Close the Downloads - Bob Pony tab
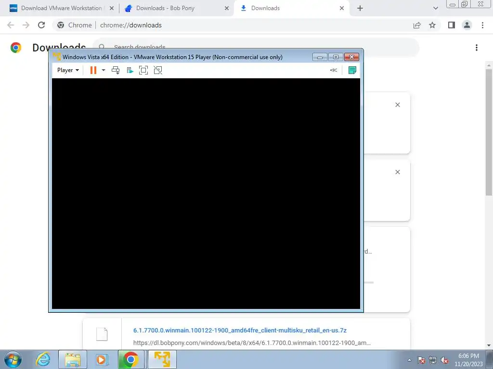 tap(227, 8)
